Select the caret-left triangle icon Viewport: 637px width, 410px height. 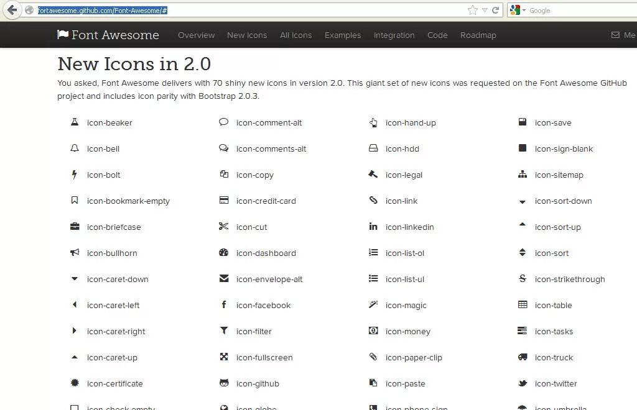point(75,304)
